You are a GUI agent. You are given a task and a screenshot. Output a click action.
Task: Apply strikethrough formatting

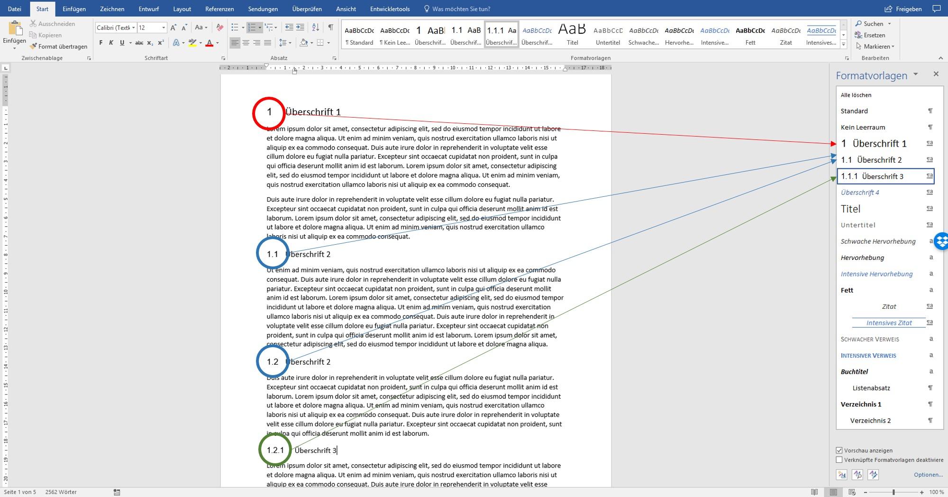(139, 43)
